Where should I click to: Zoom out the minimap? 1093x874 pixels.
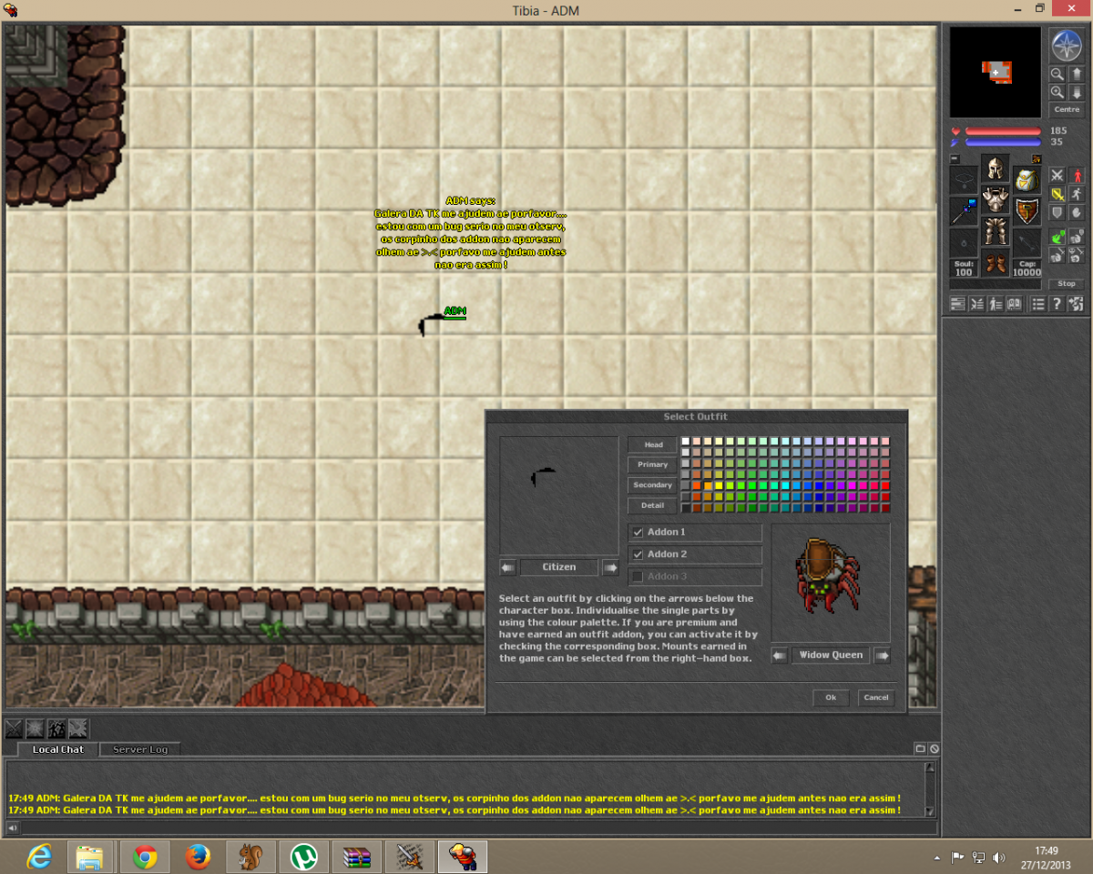tap(1057, 74)
